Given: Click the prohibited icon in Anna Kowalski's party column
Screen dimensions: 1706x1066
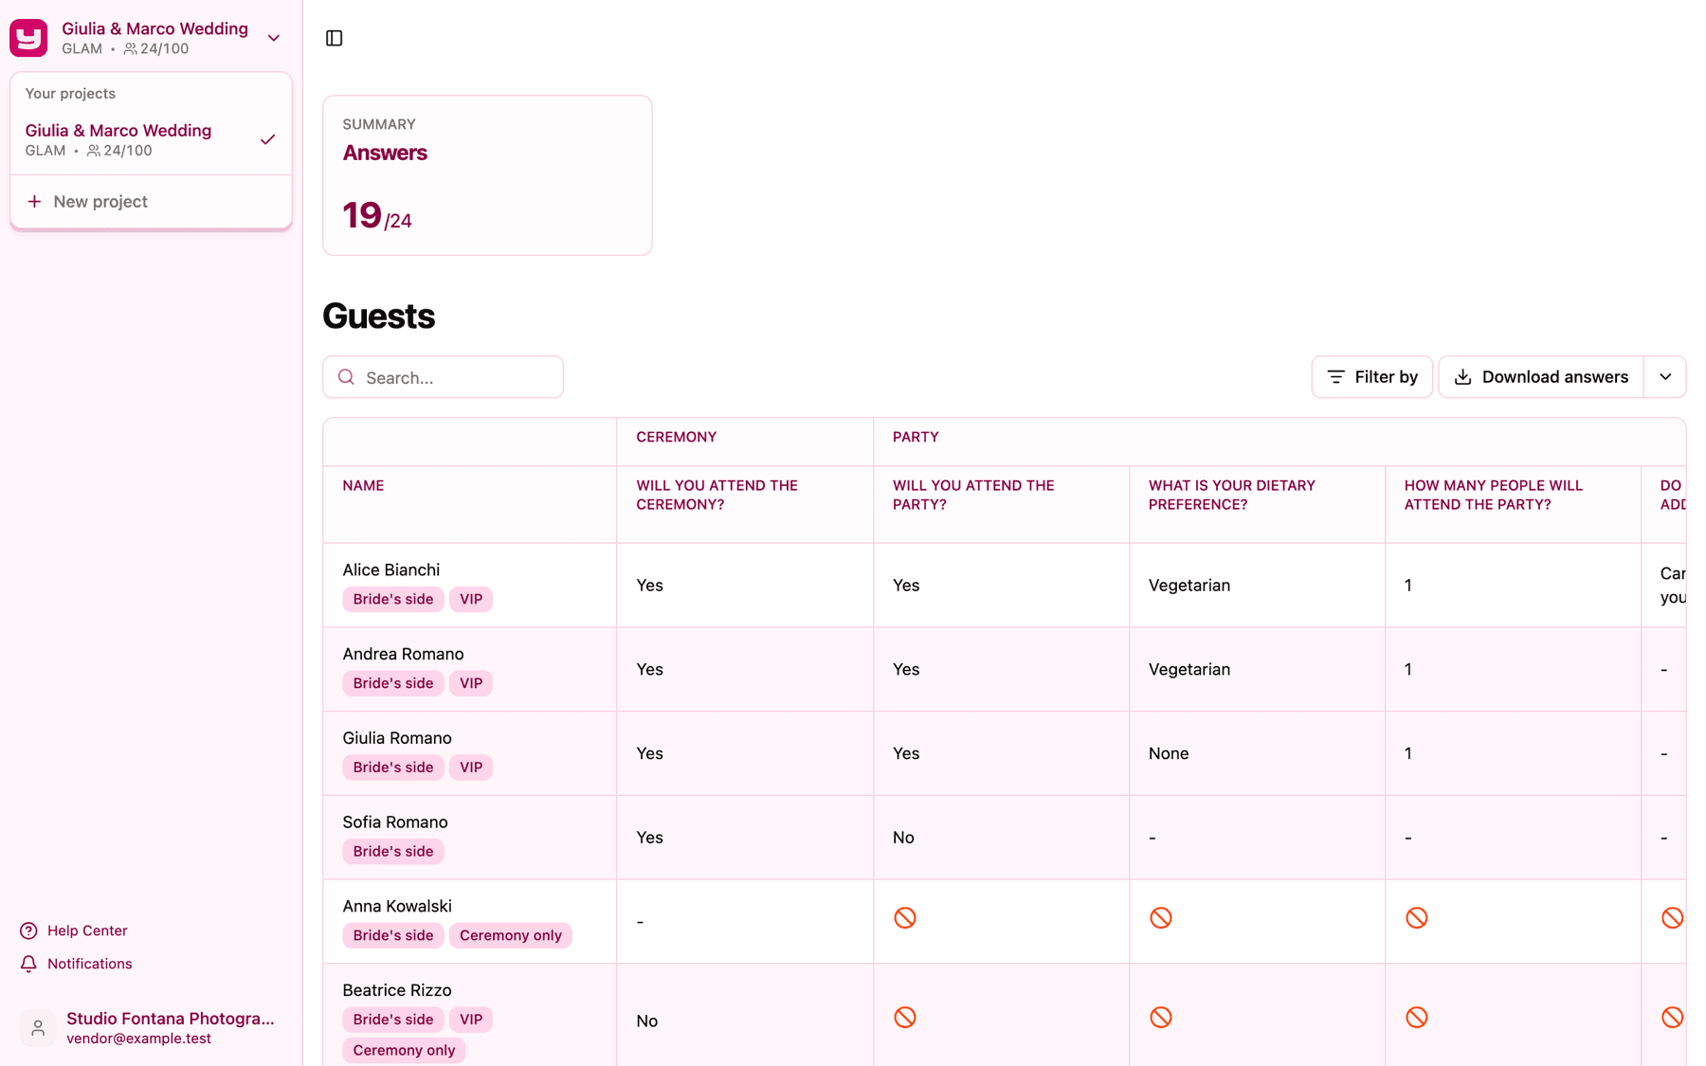Looking at the screenshot, I should 905,917.
